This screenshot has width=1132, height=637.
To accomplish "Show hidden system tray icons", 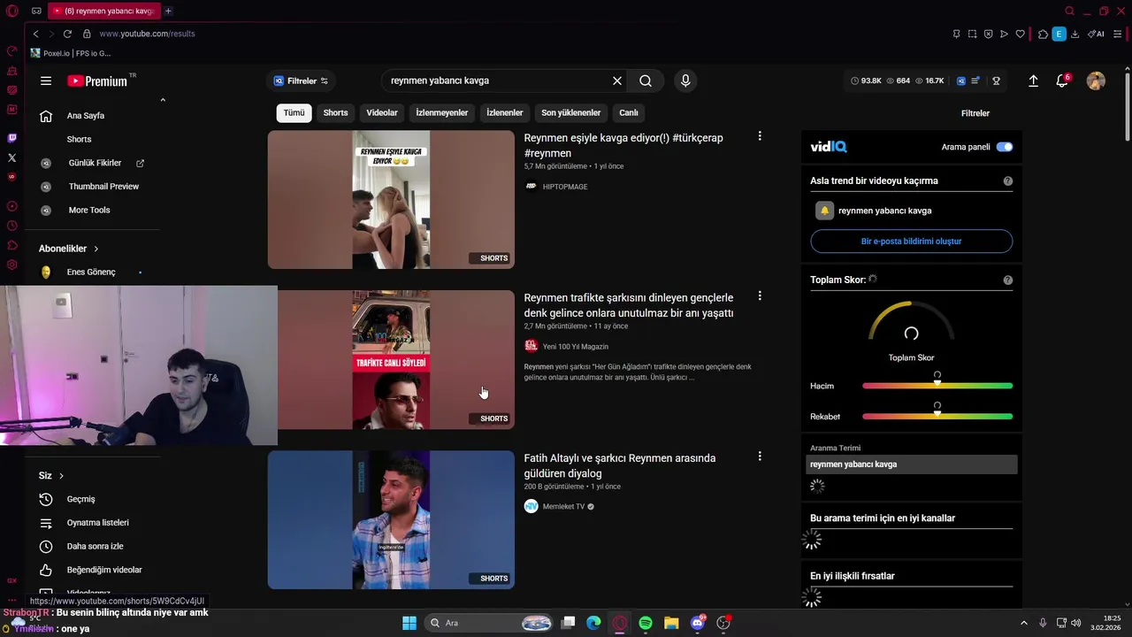I will point(1024,623).
